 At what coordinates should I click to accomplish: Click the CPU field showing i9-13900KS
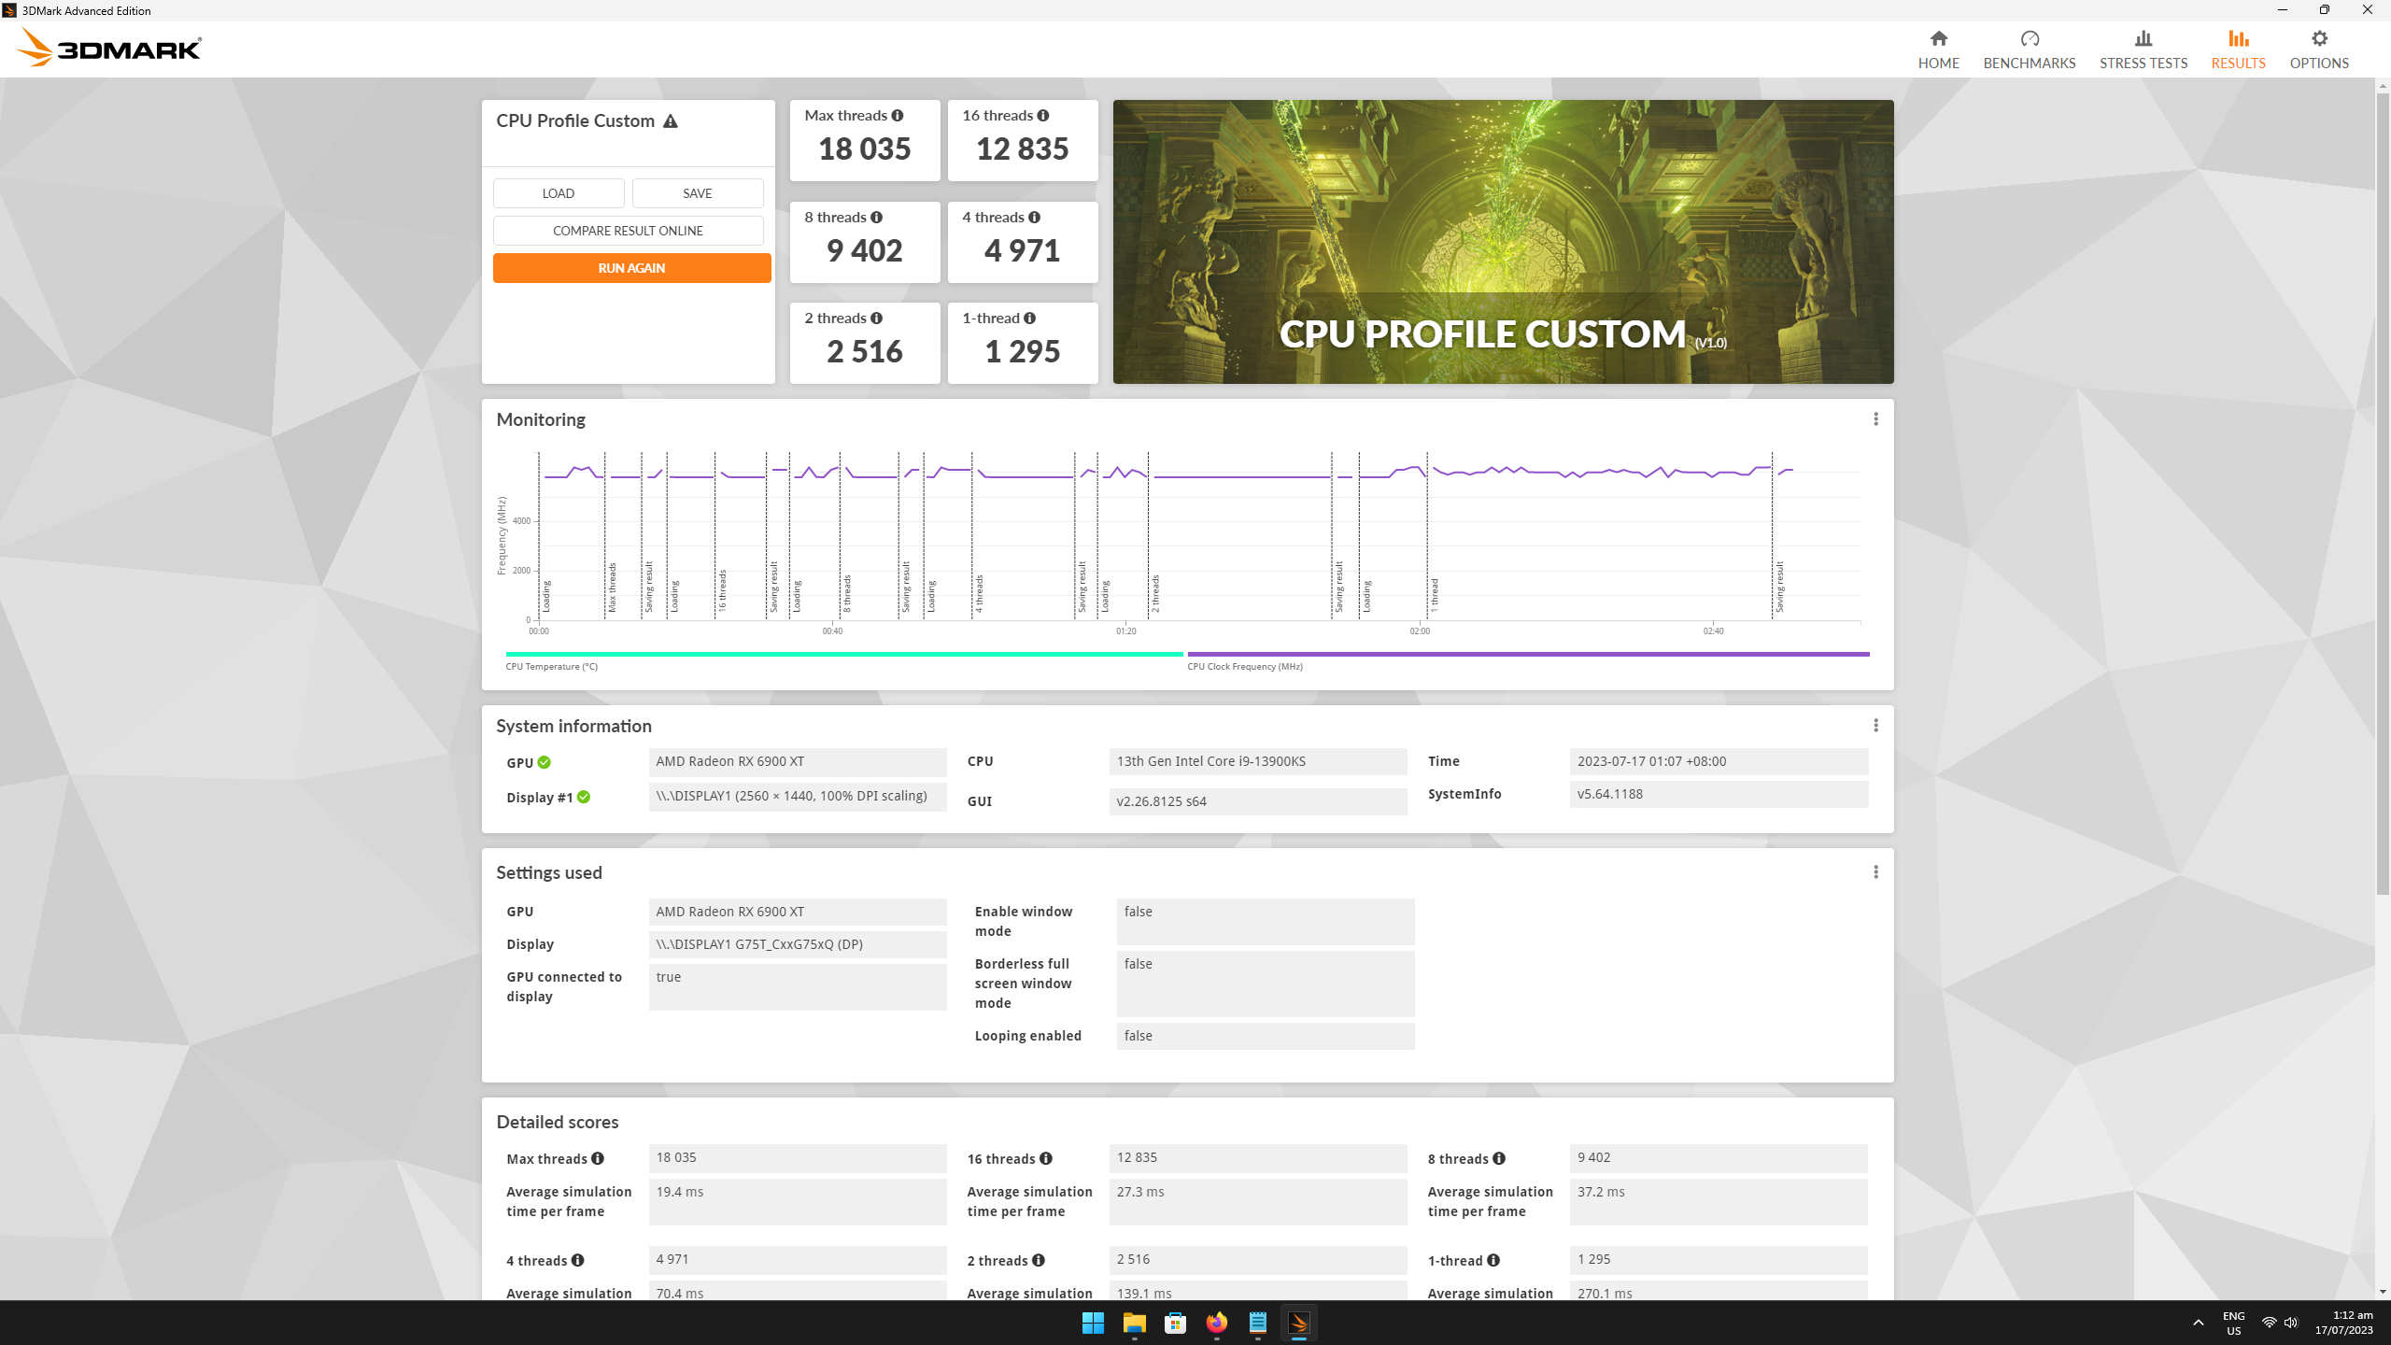coord(1257,762)
